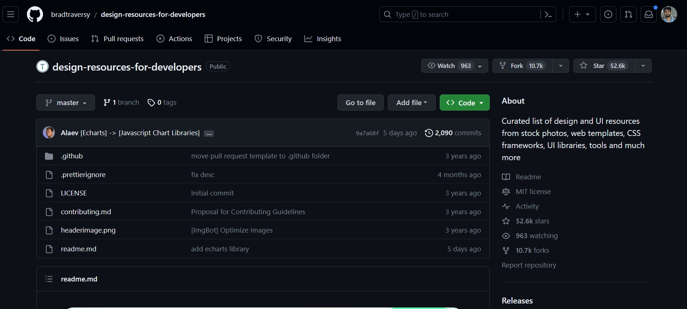The image size is (687, 309).
Task: Open the Activity link in About
Action: click(x=520, y=206)
